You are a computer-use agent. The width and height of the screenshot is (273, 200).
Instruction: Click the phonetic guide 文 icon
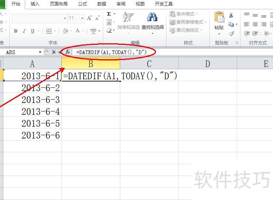[93, 31]
